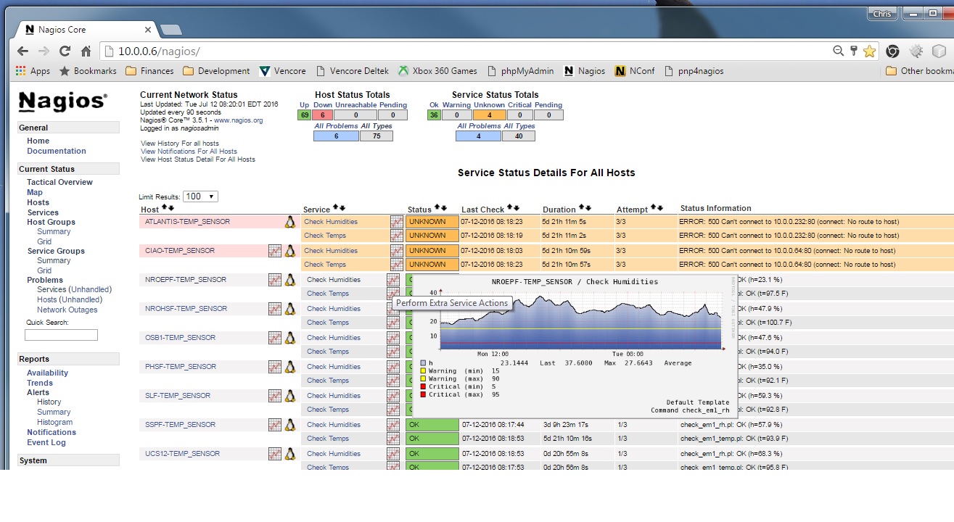Open Tactical Overview in the sidebar
This screenshot has height=522, width=954.
tap(59, 182)
